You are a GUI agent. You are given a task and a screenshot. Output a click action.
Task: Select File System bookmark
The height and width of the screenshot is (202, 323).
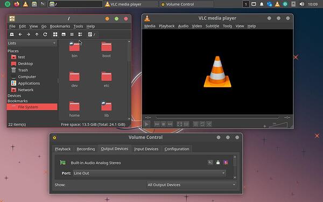click(x=32, y=107)
